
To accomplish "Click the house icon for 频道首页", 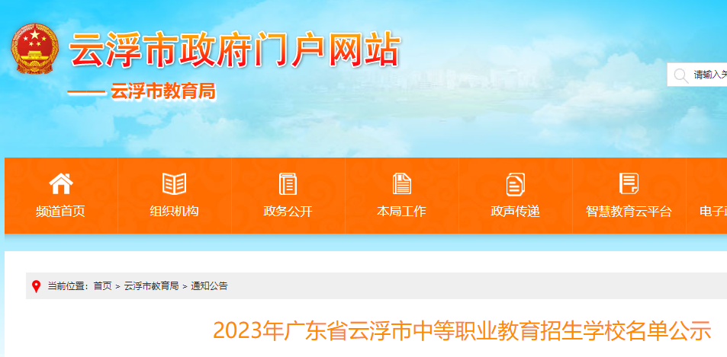I will (x=61, y=183).
